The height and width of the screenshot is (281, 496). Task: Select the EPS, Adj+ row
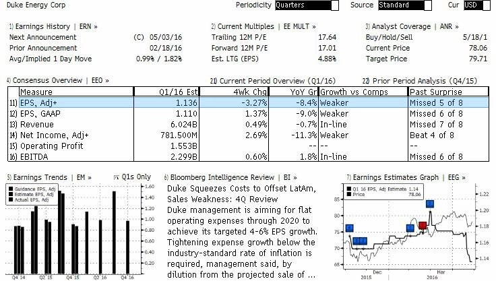pos(248,103)
